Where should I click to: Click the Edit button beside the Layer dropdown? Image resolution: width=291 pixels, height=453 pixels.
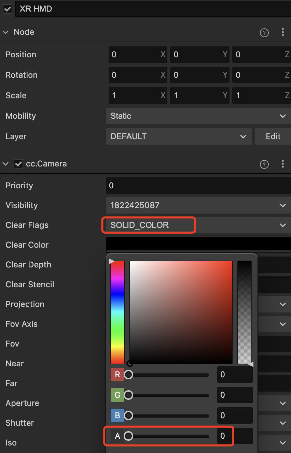(273, 136)
